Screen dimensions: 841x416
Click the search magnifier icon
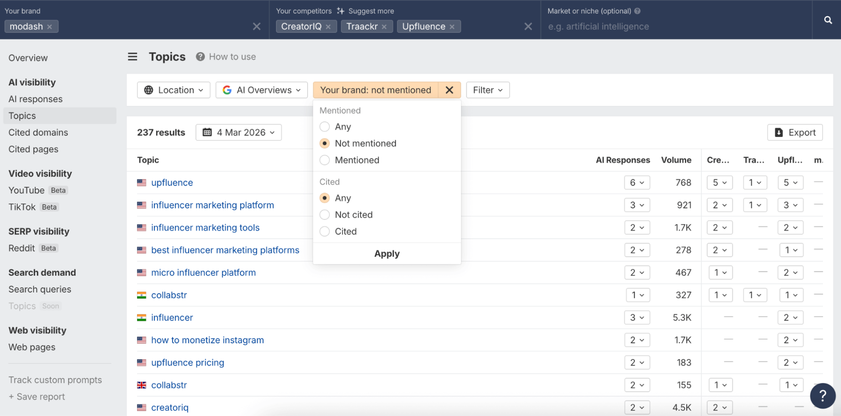(828, 20)
